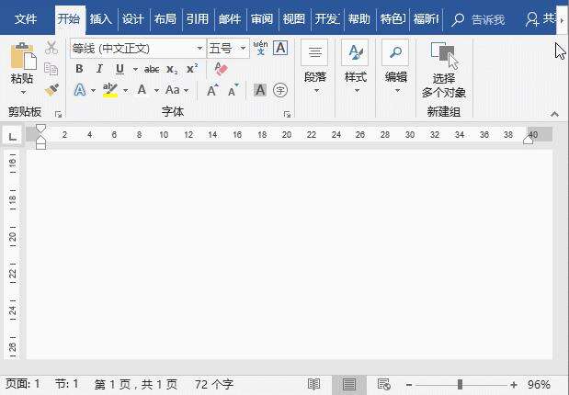Click the Share person icon

[532, 19]
